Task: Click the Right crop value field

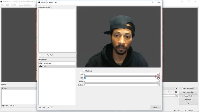Action: pyautogui.click(x=120, y=81)
